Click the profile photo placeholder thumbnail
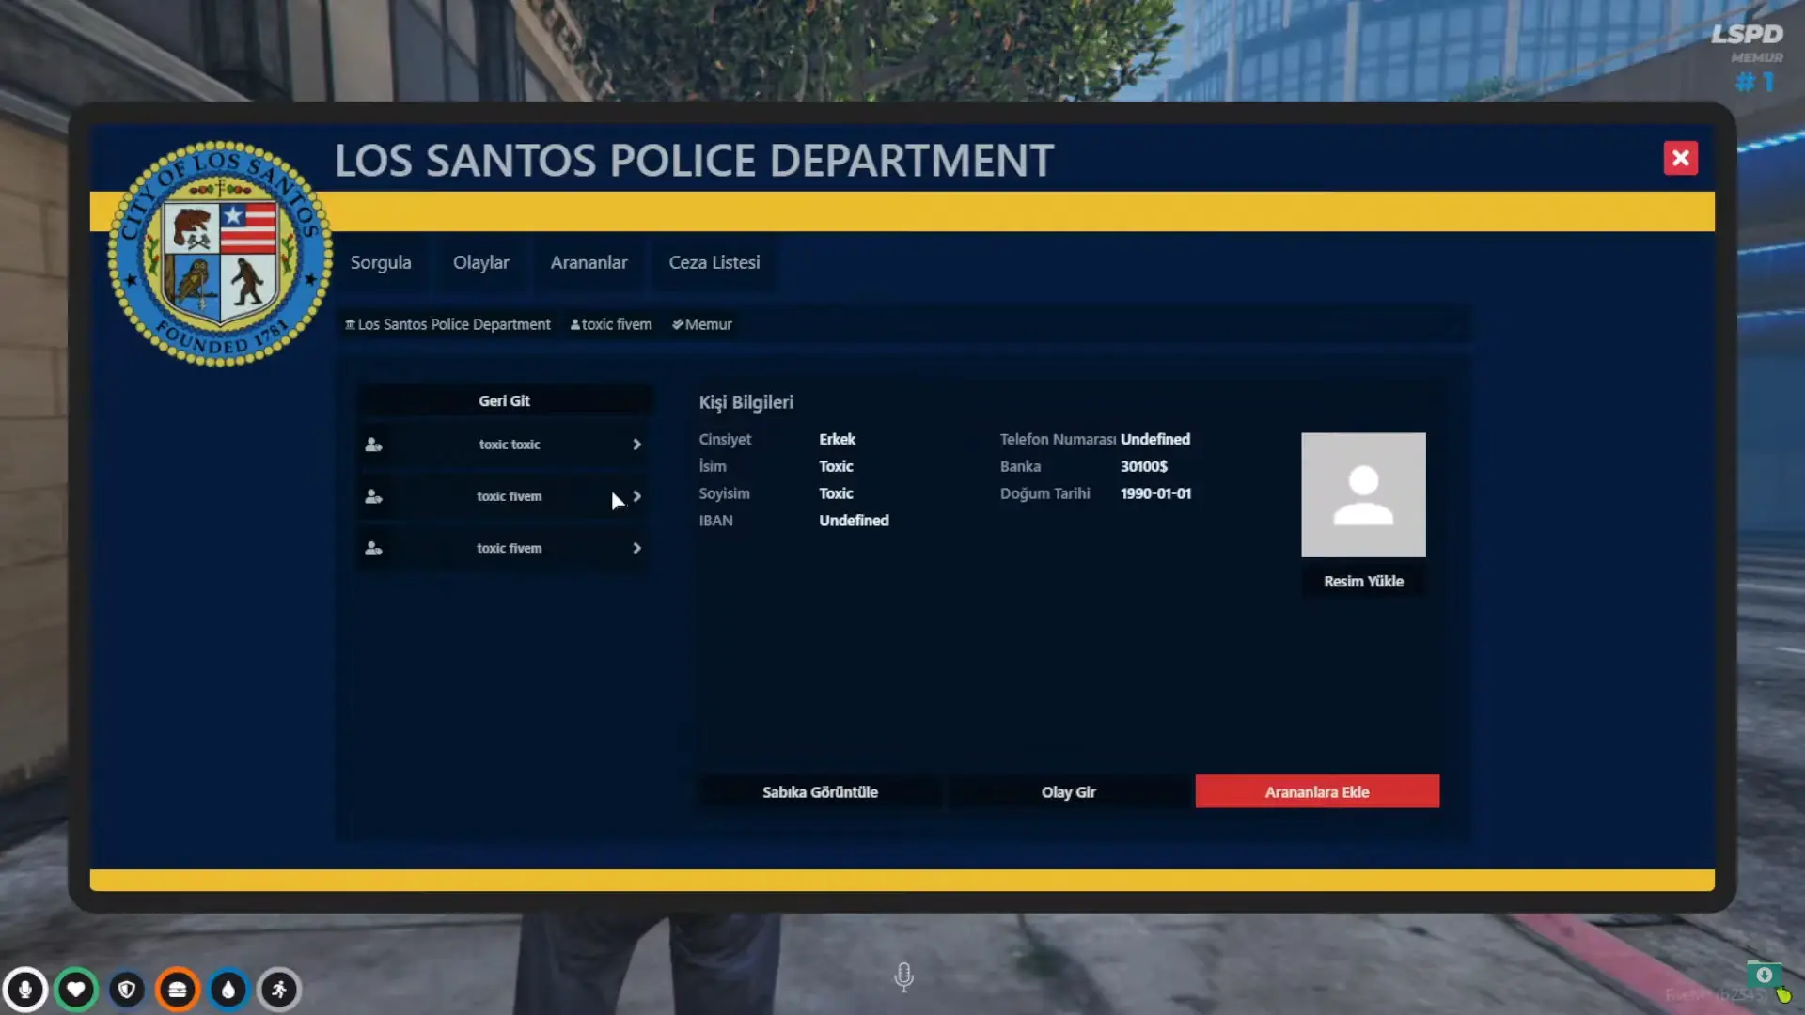This screenshot has width=1805, height=1015. pyautogui.click(x=1363, y=495)
